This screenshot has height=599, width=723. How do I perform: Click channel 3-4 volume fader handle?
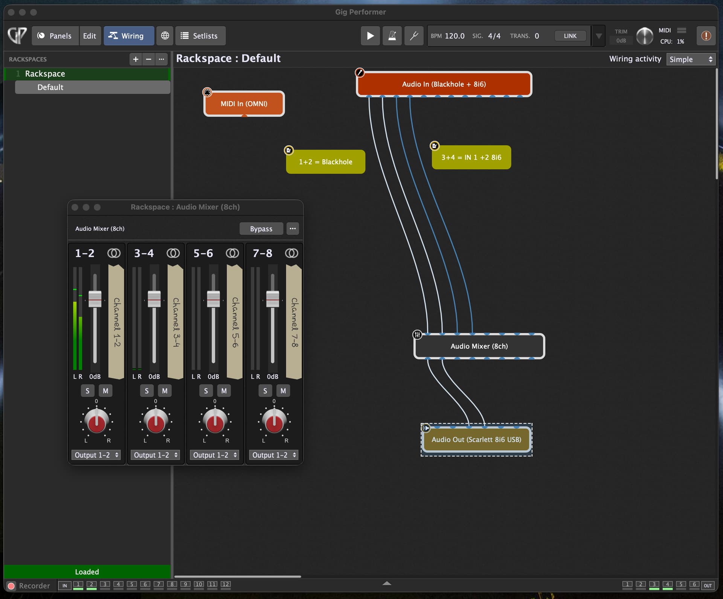154,299
